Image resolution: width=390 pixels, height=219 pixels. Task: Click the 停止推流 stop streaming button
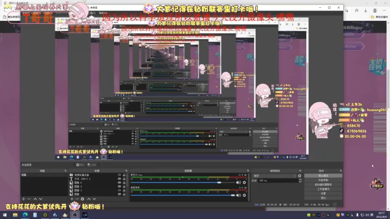click(x=323, y=176)
